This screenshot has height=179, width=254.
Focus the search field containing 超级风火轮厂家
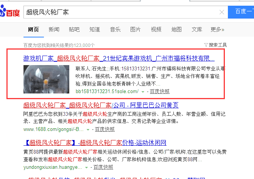pos(121,12)
